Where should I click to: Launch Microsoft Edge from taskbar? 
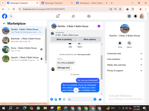click(25, 108)
